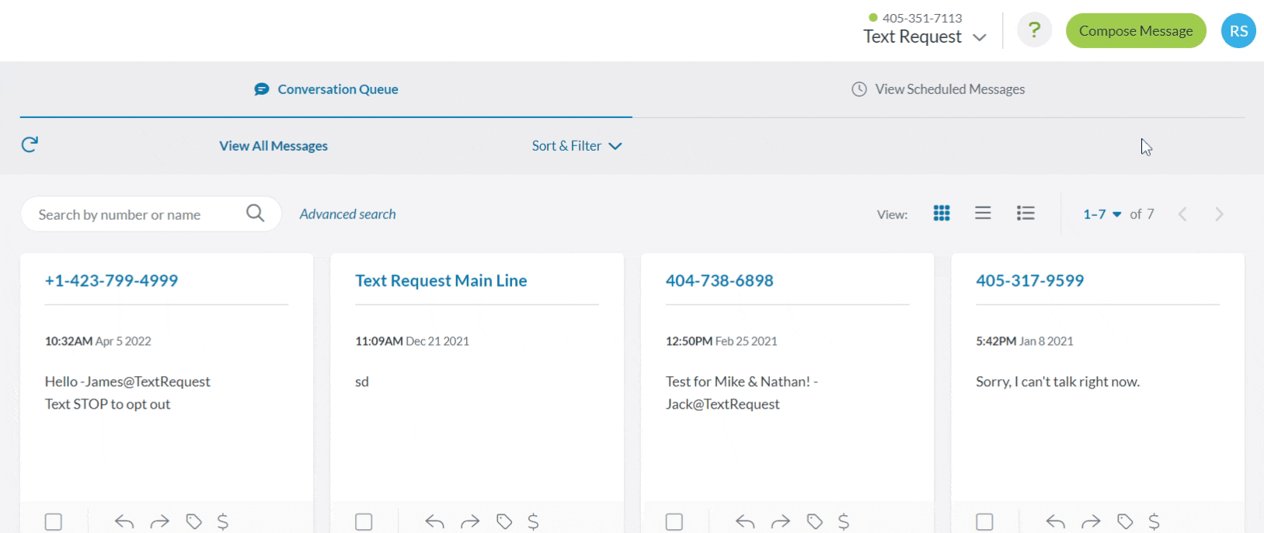Tag the 405-317-9599 conversation

pos(1125,521)
